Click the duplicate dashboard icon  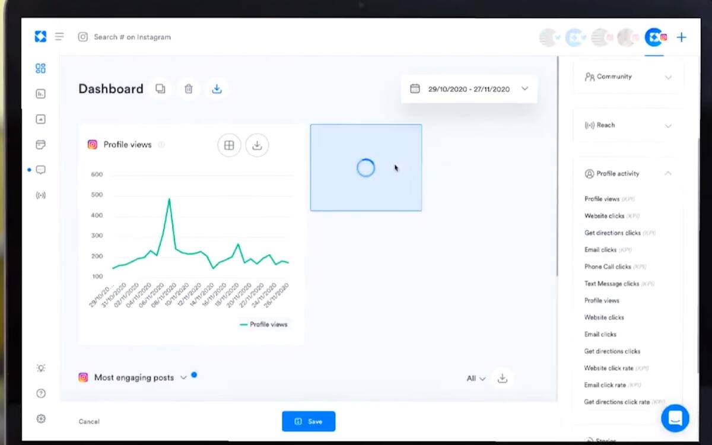coord(160,88)
